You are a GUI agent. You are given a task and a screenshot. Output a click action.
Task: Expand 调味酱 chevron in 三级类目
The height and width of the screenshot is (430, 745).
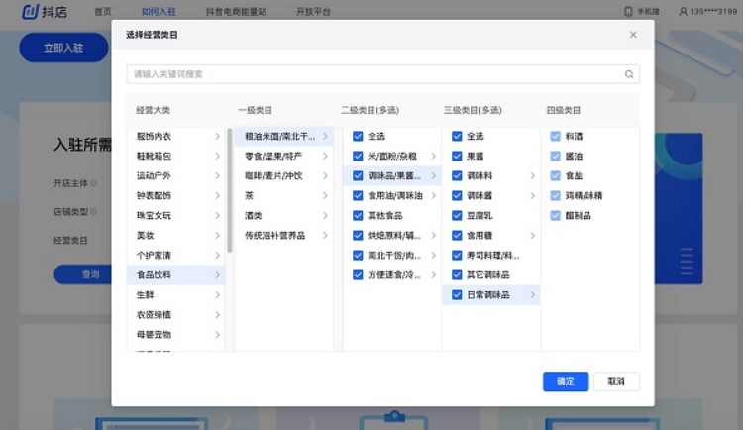coord(532,196)
